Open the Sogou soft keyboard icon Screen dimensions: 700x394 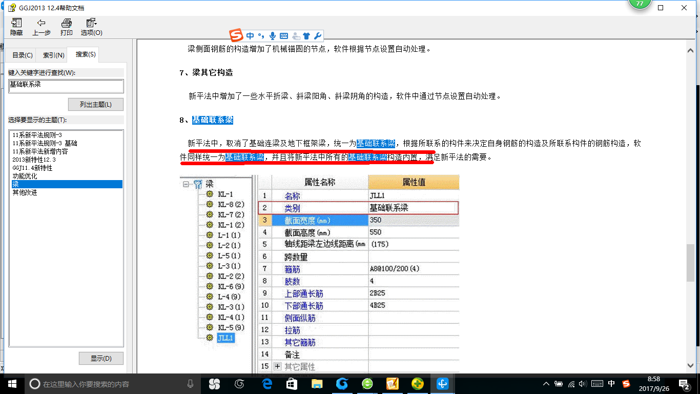(x=284, y=36)
